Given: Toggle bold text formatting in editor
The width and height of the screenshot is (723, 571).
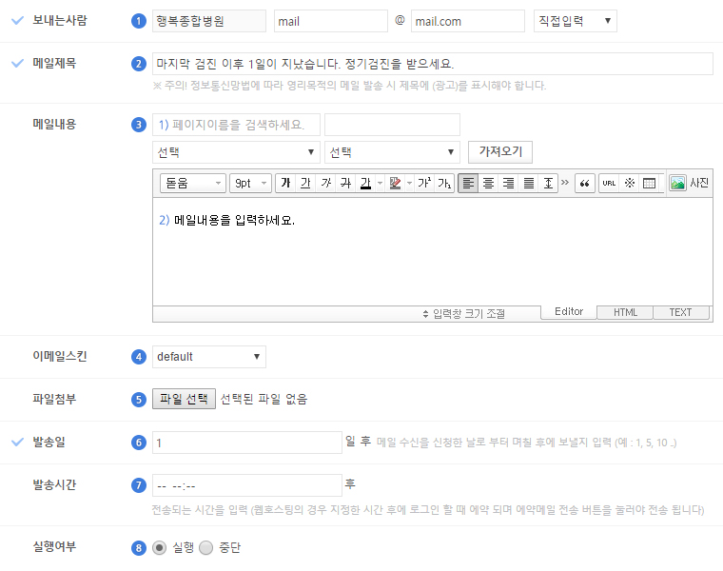Looking at the screenshot, I should pos(286,183).
